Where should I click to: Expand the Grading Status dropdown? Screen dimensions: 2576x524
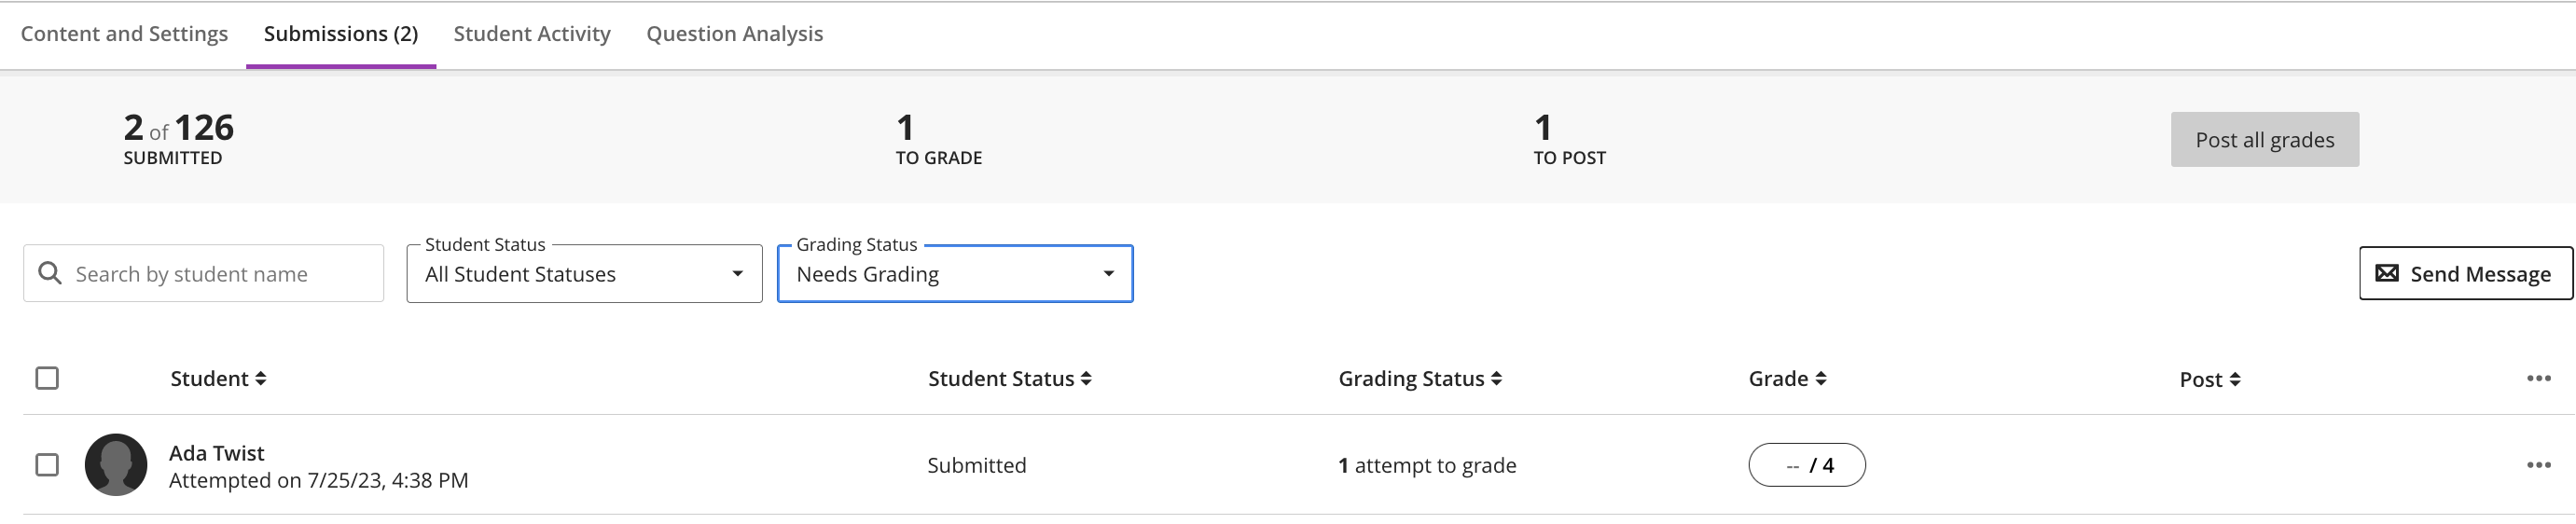(x=955, y=274)
